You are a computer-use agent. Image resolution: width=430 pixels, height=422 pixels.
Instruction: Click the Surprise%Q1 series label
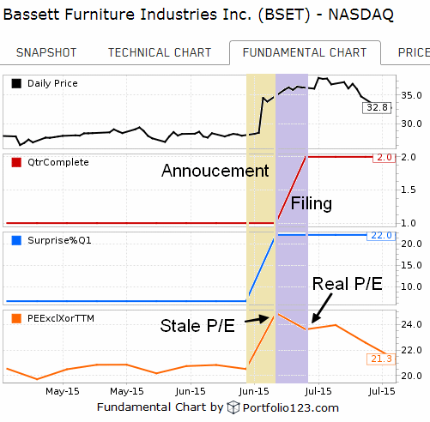coord(59,240)
